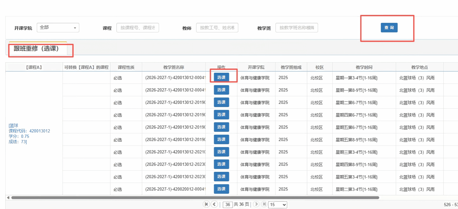Go to the first page of results

pyautogui.click(x=206, y=204)
